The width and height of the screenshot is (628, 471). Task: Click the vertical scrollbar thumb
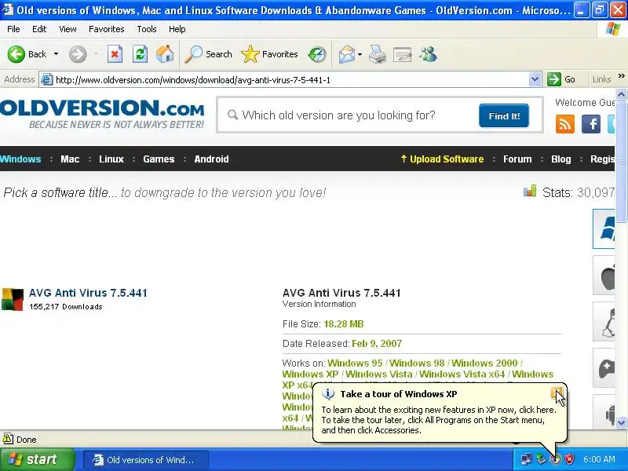621,162
